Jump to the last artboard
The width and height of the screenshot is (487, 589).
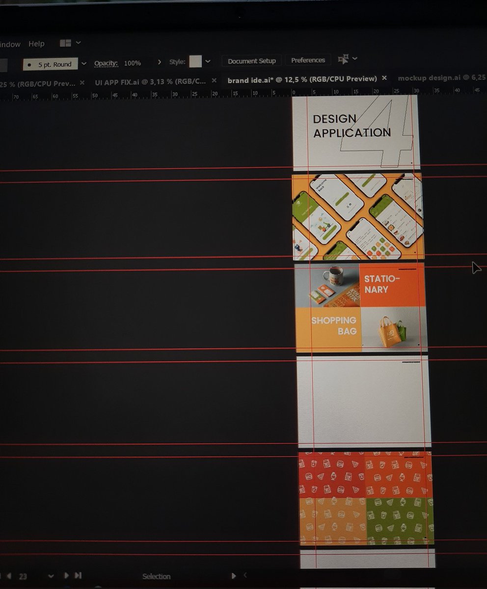[x=78, y=575]
